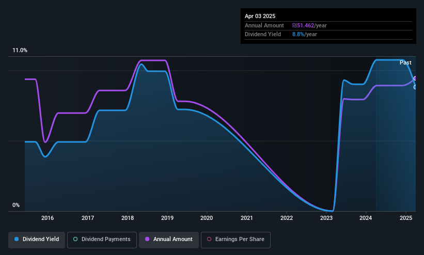The height and width of the screenshot is (255, 424).
Task: Click the blue Dividend Yield dot icon
Action: (x=17, y=239)
